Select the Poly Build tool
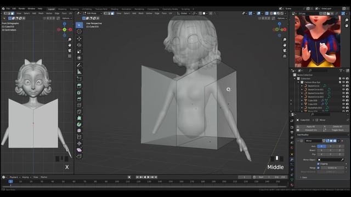 (79, 118)
